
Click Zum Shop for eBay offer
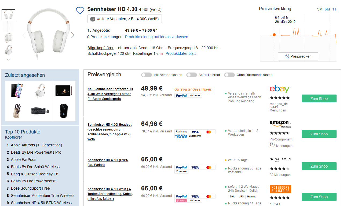[x=319, y=99]
